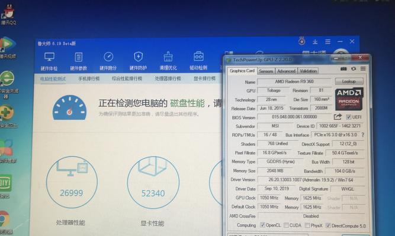The width and height of the screenshot is (395, 236).
Task: Click the GPU-Z screenshot camera icon
Action: tap(343, 68)
